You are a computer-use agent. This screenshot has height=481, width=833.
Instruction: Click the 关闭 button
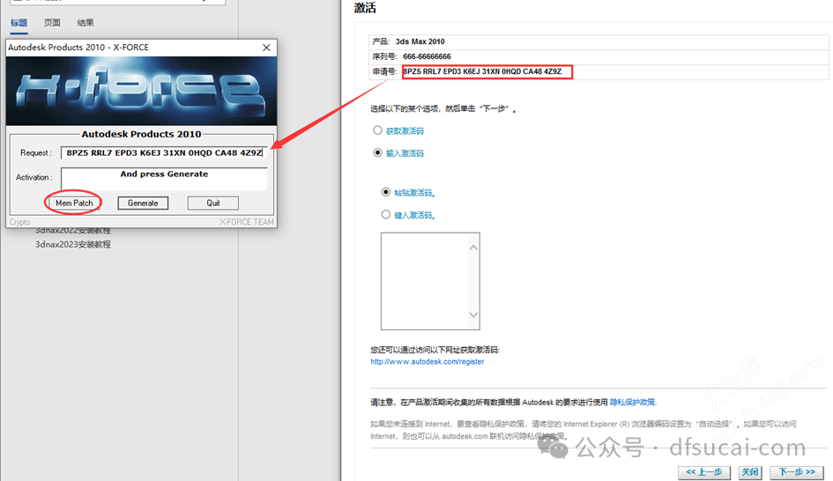[750, 472]
